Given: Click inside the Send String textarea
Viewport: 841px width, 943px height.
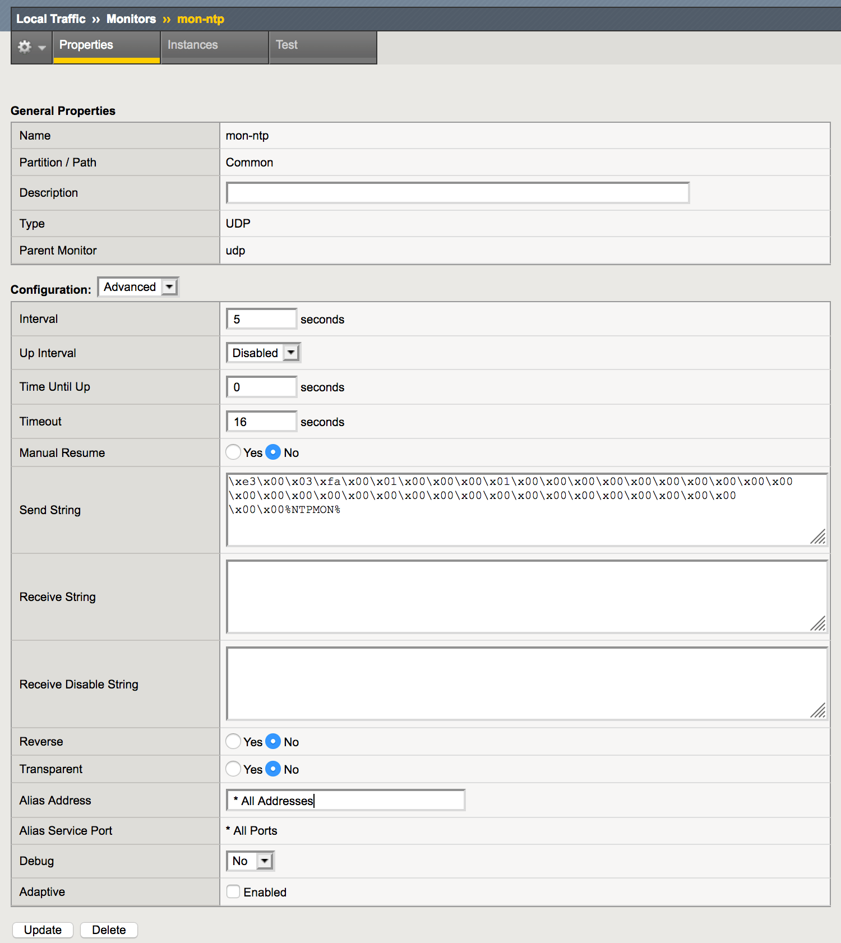Looking at the screenshot, I should (527, 510).
